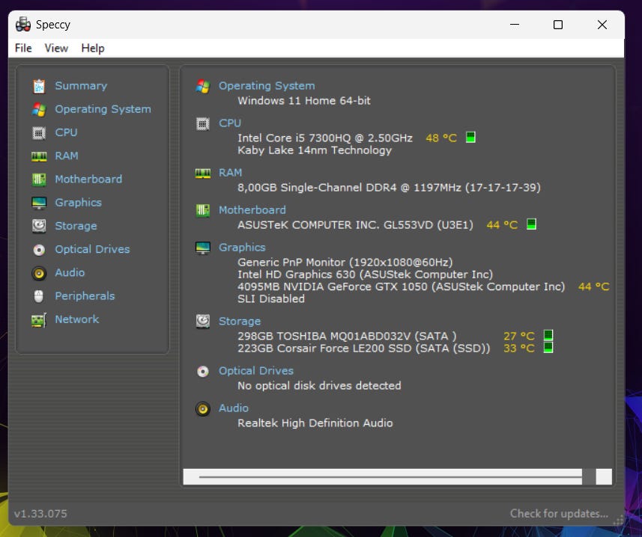Click the Graphics heading link in summary
642x537 pixels.
(242, 248)
